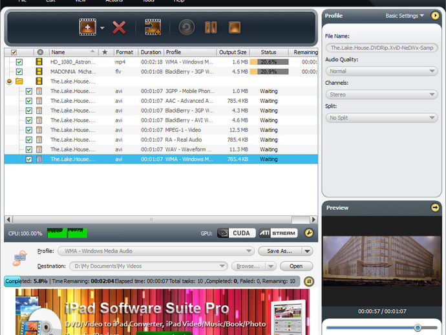Viewport: 446px width, 335px height.
Task: Open the Browse arrow menu
Action: (271, 266)
